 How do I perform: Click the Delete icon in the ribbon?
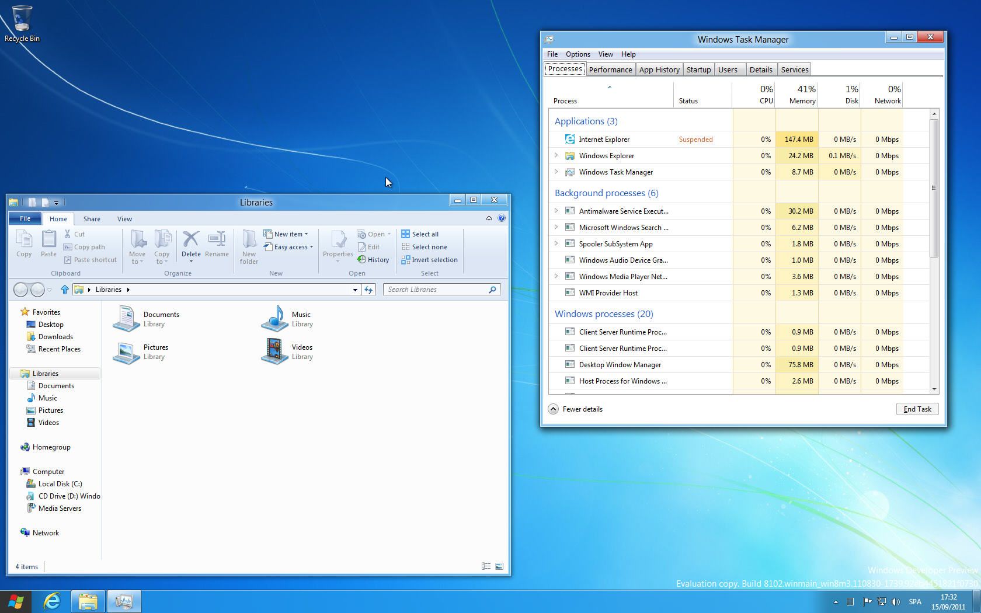pos(191,239)
